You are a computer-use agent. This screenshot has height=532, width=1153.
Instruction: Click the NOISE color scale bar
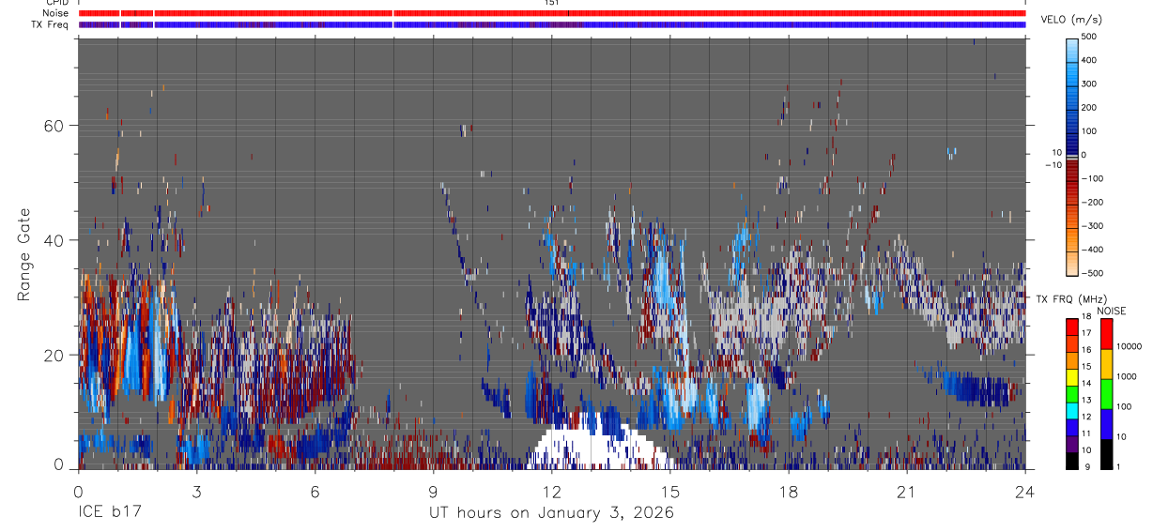[1107, 394]
